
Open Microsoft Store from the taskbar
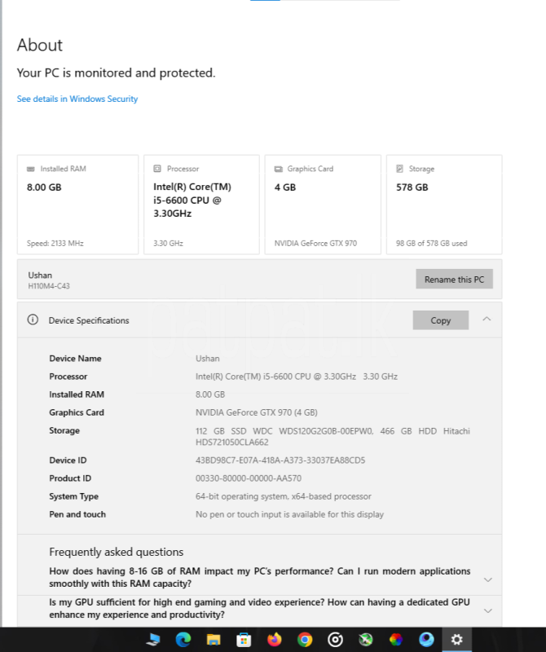244,640
